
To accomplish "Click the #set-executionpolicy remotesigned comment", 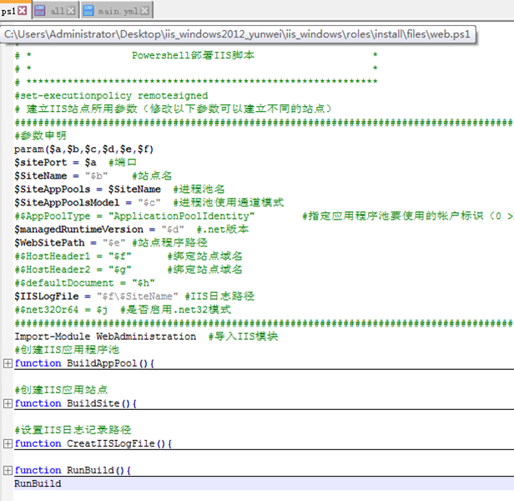I will point(112,95).
